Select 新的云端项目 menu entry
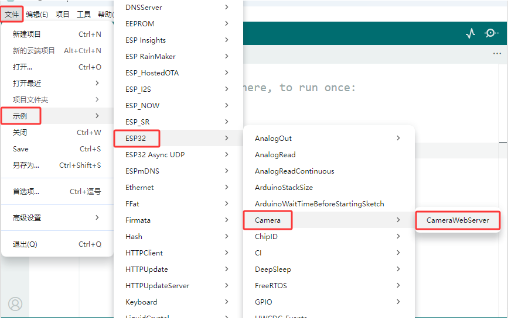 coord(57,51)
